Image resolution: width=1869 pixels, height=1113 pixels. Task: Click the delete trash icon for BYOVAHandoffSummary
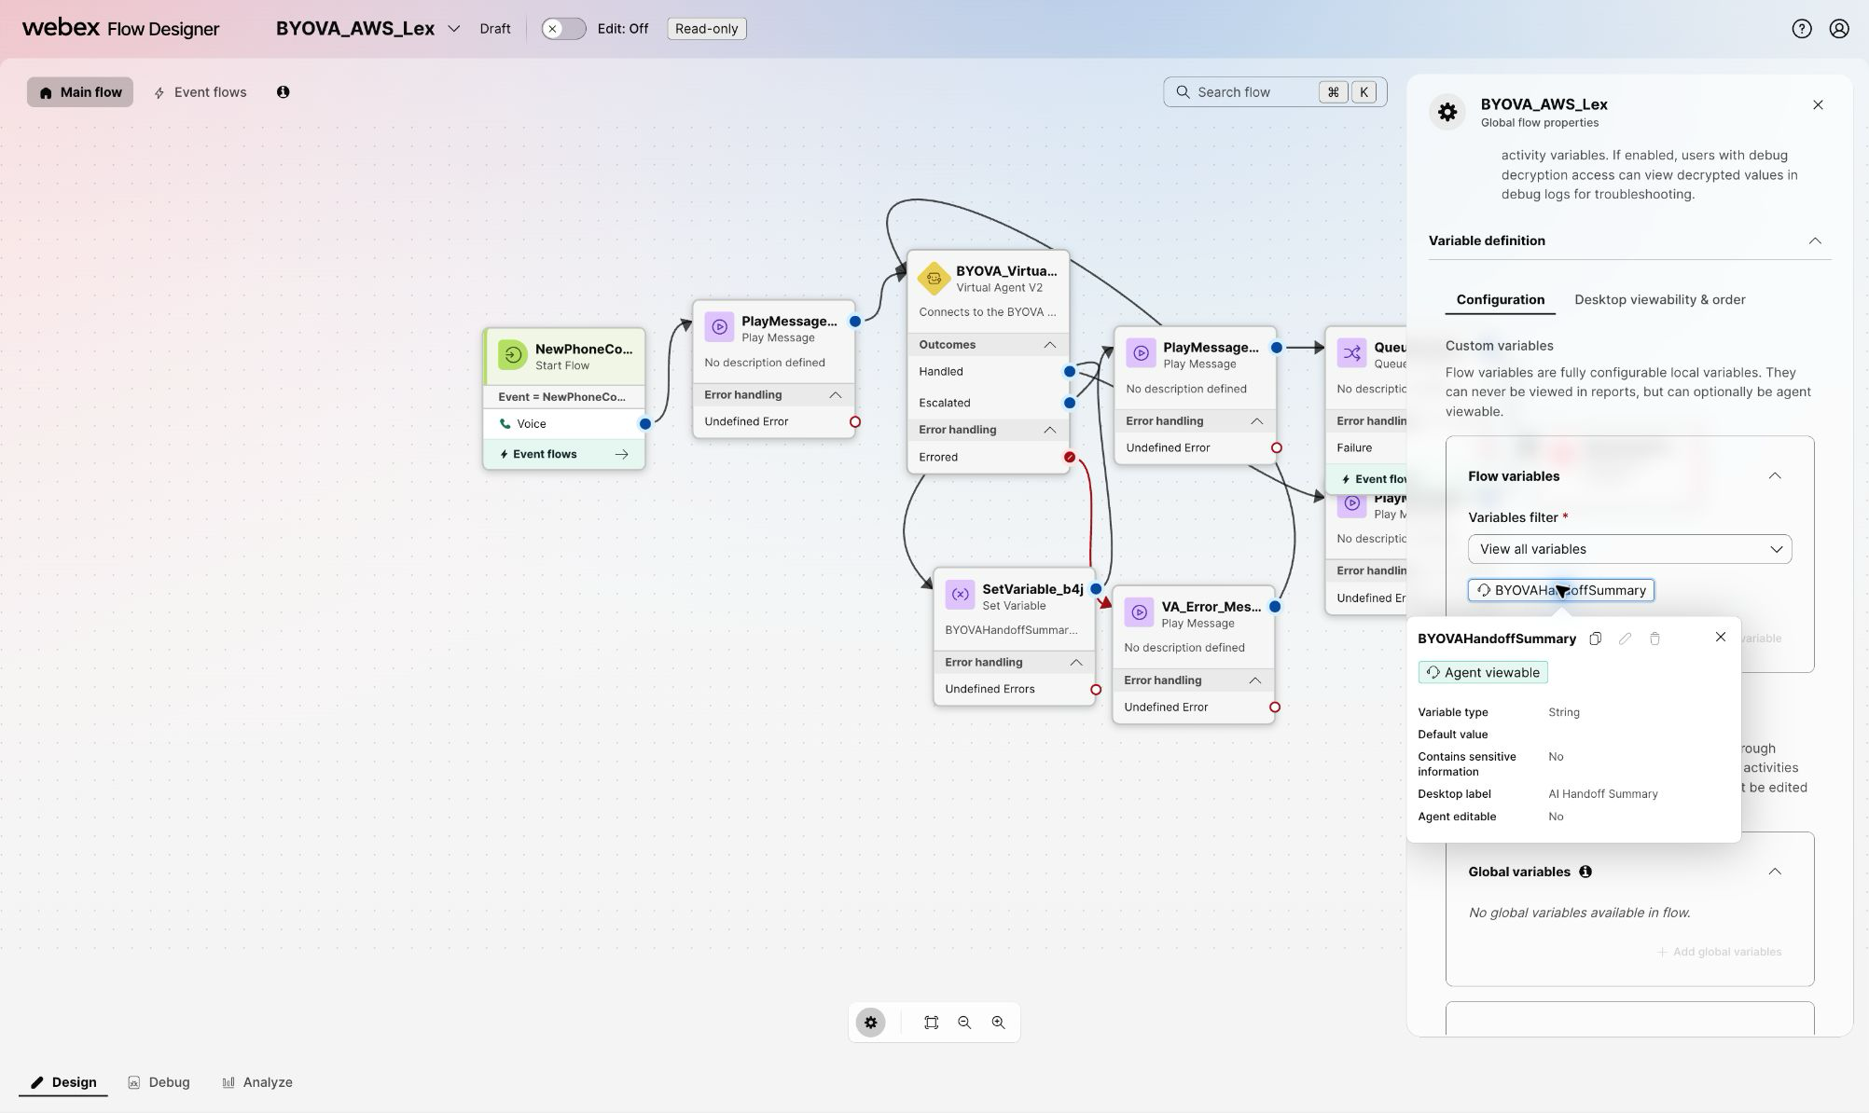[x=1654, y=639]
